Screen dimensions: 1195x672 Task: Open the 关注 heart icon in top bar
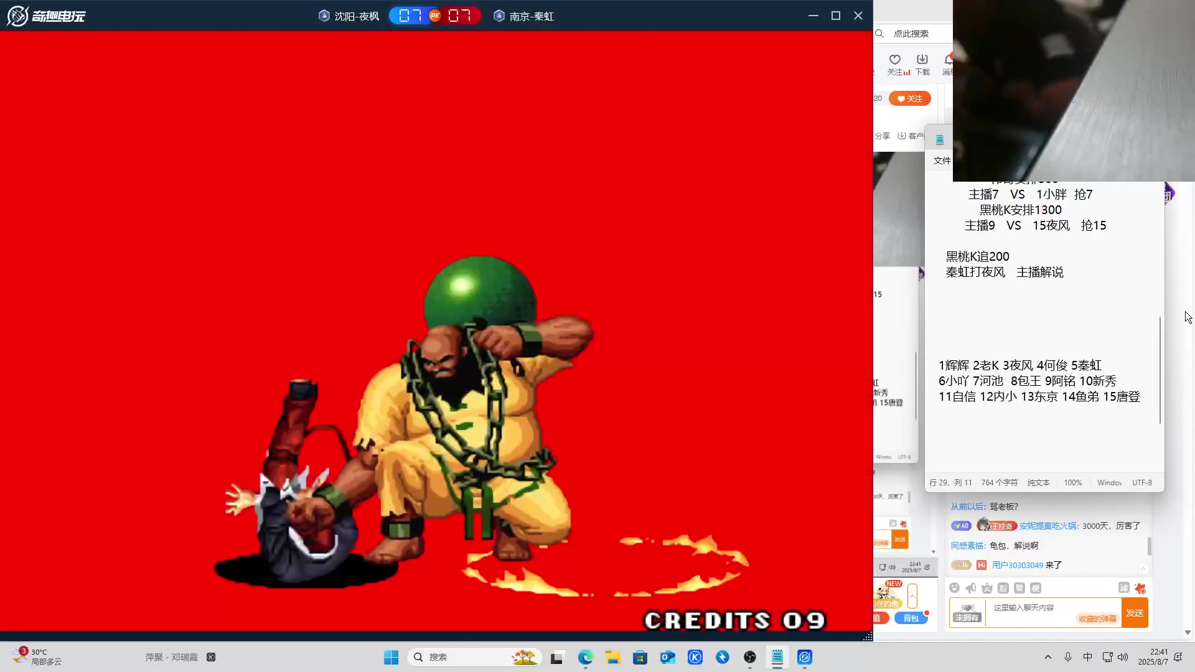894,60
